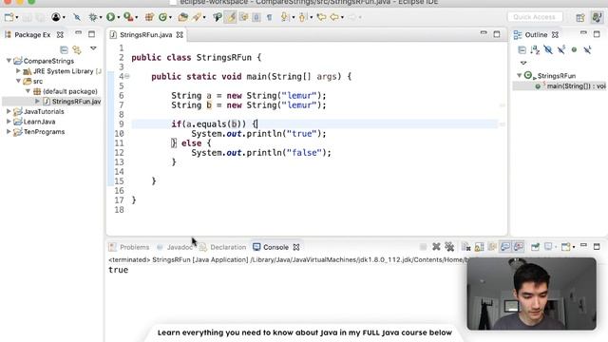This screenshot has height=342, width=608.
Task: Select StringsRFun.java in Package Explorer
Action: coord(76,102)
